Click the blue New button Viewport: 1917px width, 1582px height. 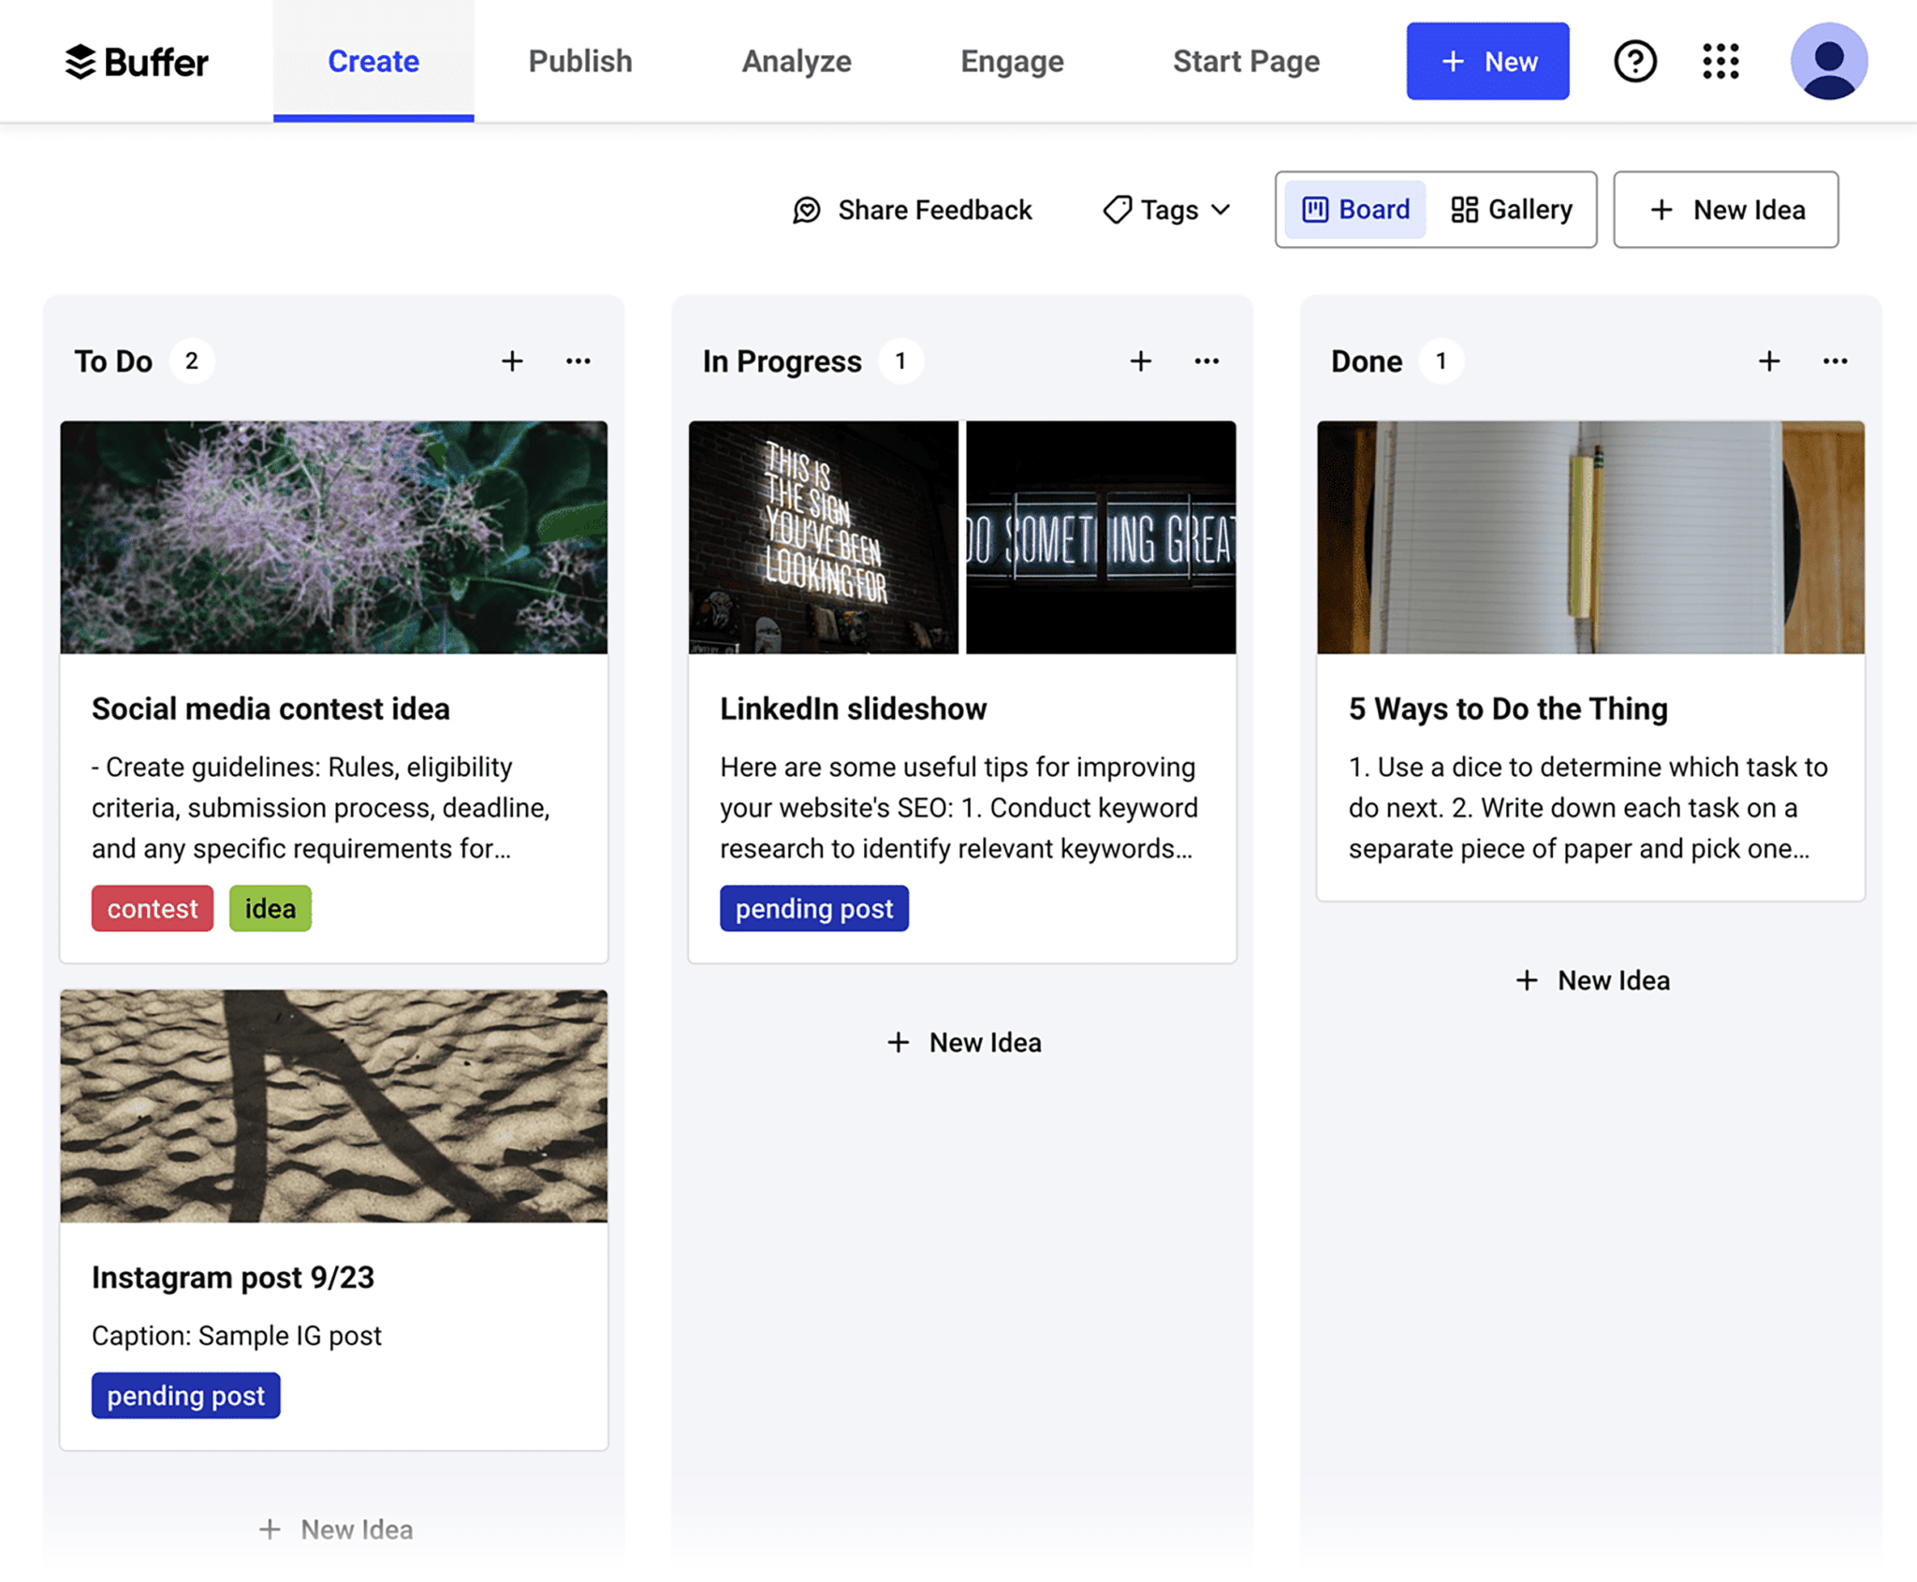coord(1487,62)
